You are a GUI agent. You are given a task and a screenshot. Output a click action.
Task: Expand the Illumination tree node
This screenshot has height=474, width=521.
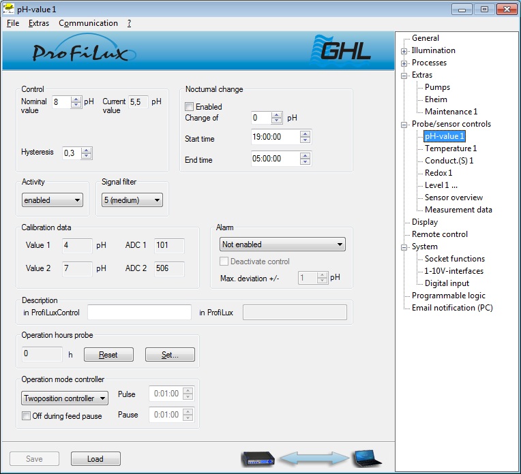pos(404,51)
